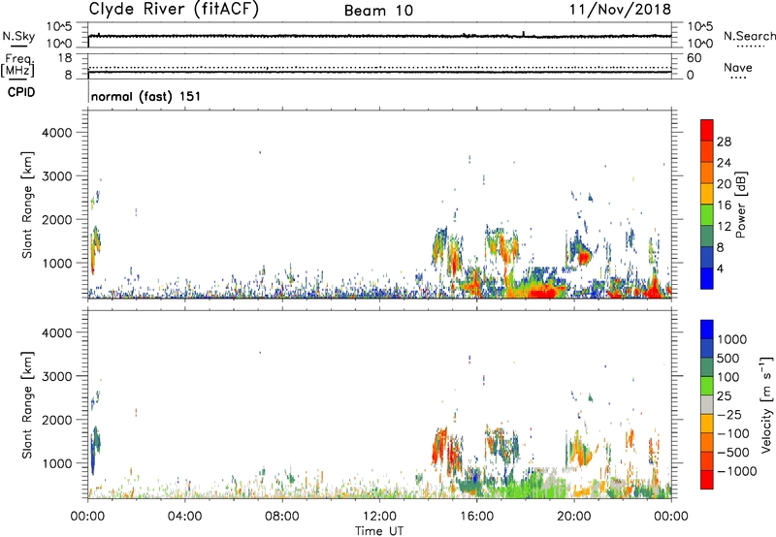Click the '60' right-axis label of frequency panel
776x537 pixels.
(x=695, y=58)
